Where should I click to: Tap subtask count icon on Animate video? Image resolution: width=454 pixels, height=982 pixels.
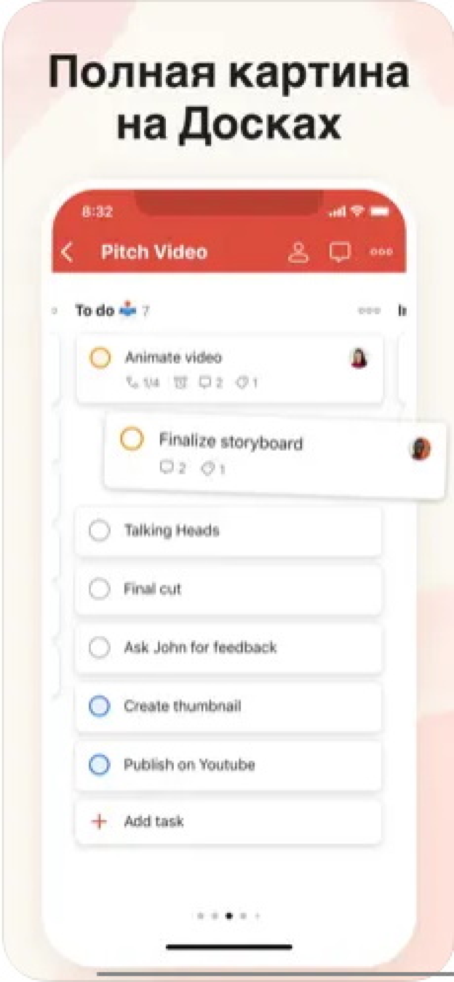click(143, 382)
